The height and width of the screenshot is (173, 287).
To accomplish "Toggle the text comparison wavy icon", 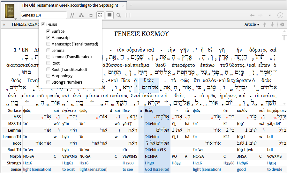I will pyautogui.click(x=91, y=15).
